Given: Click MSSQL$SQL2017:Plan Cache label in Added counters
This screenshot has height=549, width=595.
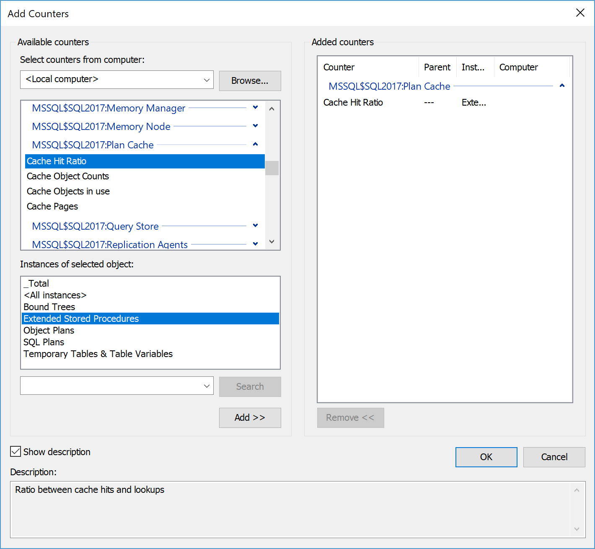Looking at the screenshot, I should (x=389, y=86).
